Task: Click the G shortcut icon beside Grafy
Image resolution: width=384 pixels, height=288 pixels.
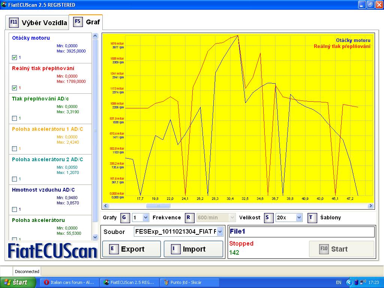Action: point(125,217)
